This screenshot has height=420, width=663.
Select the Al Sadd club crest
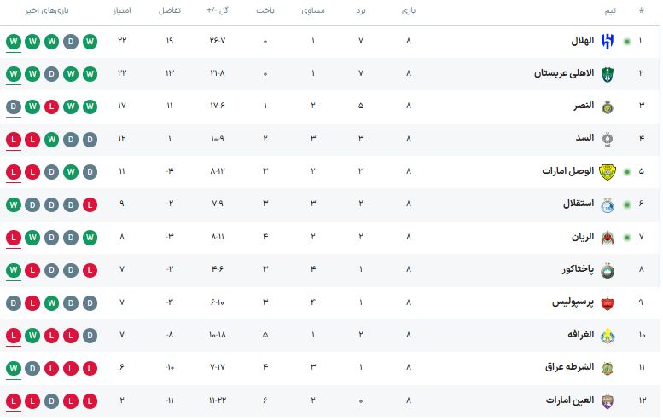click(x=608, y=138)
